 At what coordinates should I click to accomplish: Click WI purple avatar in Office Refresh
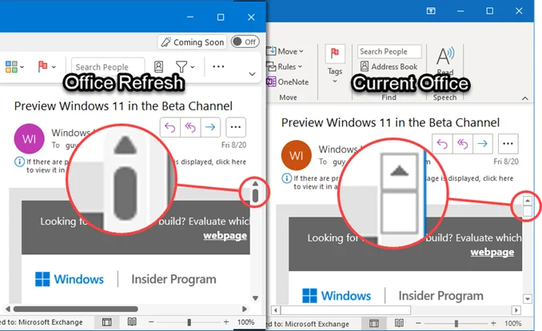29,138
